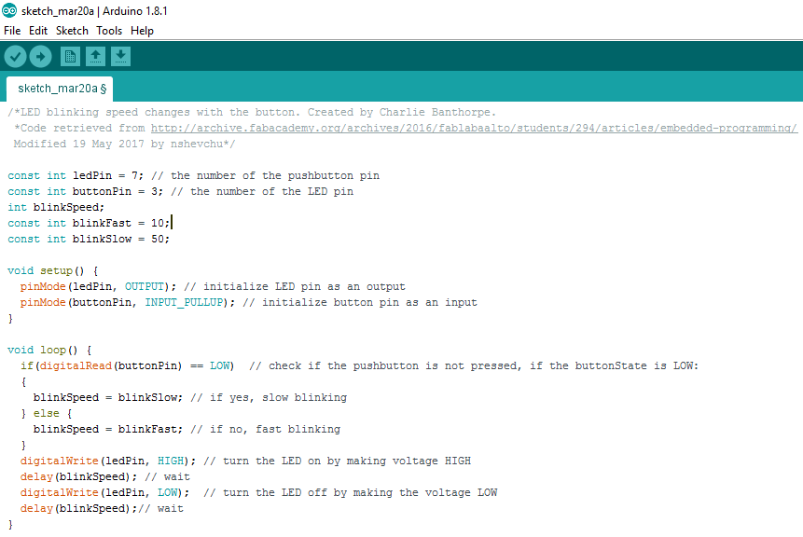Create a new sketch with the New icon
The image size is (803, 537).
(x=70, y=56)
